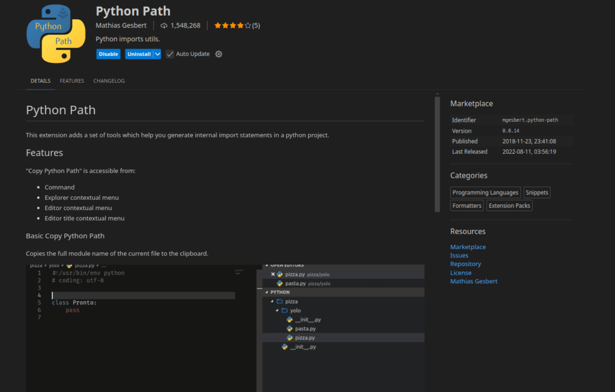Switch to the Features tab
Viewport: 615px width, 392px height.
pos(71,81)
